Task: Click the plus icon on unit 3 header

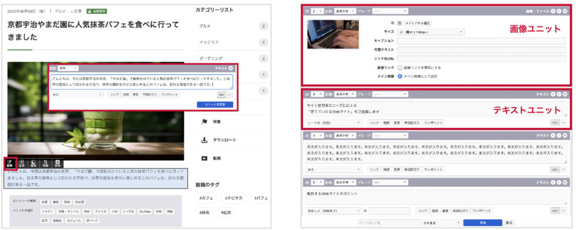Action: (553, 94)
